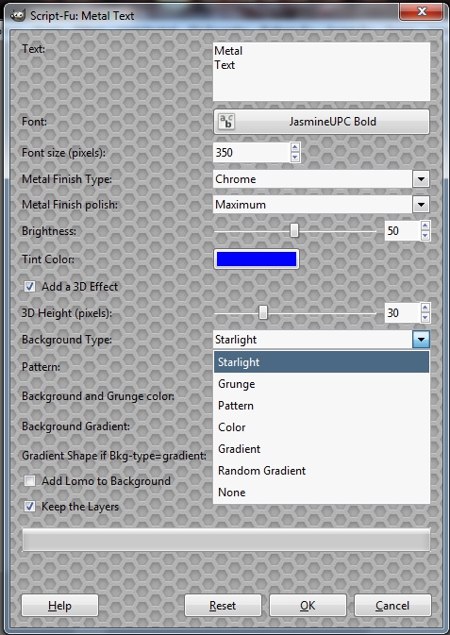The width and height of the screenshot is (450, 635).
Task: Expand the Metal Finish Type dropdown
Action: click(421, 179)
